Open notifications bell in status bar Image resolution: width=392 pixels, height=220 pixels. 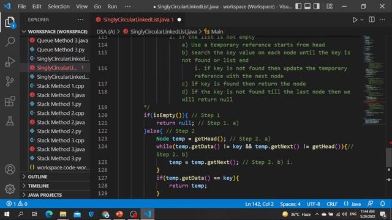pos(382,204)
